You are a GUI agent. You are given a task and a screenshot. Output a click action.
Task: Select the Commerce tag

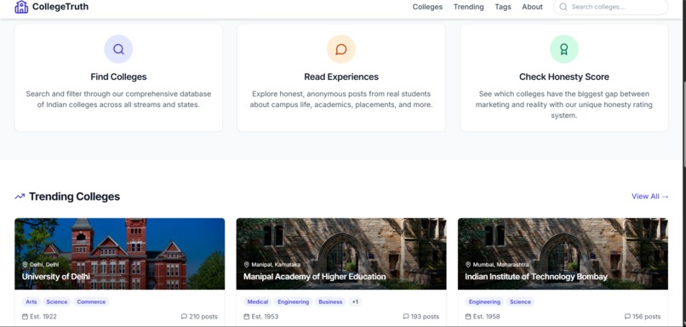point(91,302)
